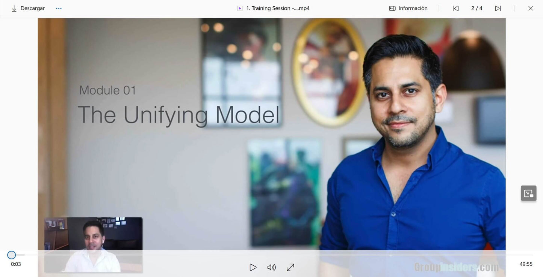The width and height of the screenshot is (543, 277).
Task: Click the Training Session file name
Action: 278,8
